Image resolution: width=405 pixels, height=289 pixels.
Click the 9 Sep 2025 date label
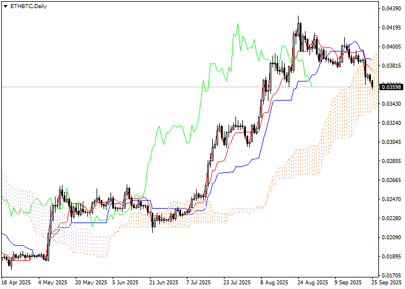pos(348,283)
